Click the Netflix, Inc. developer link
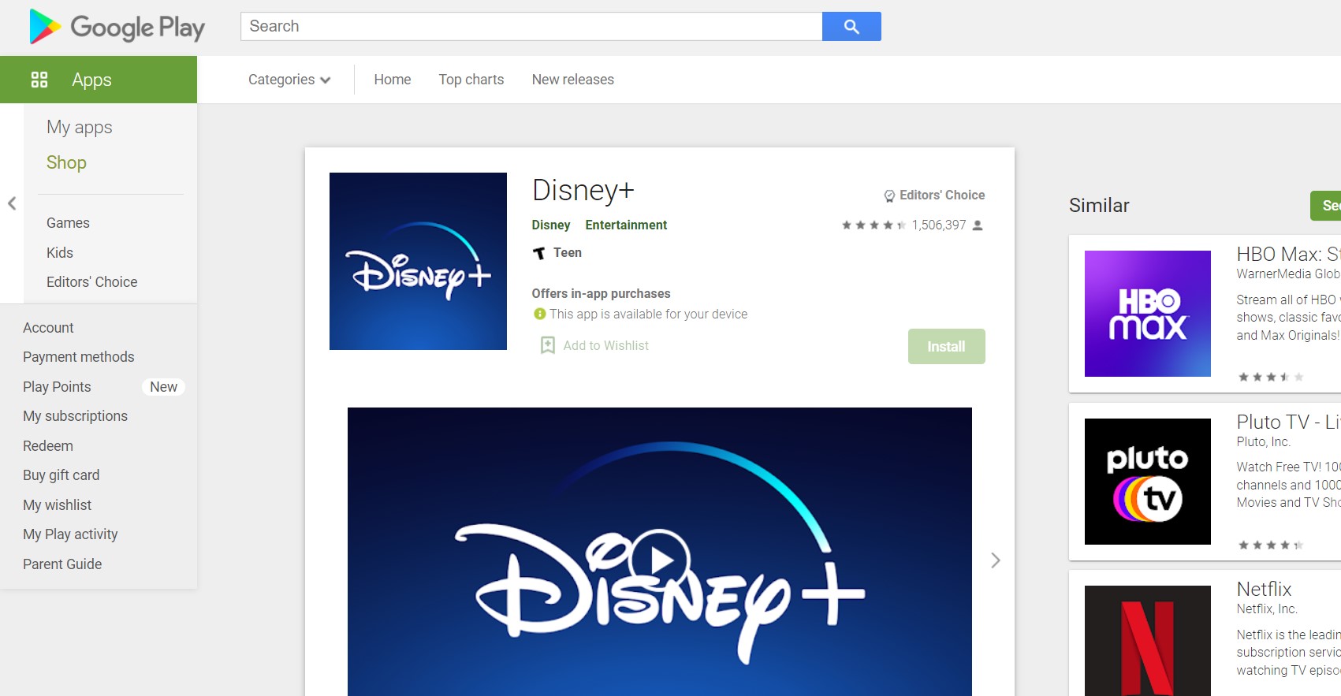The height and width of the screenshot is (696, 1341). coord(1267,609)
